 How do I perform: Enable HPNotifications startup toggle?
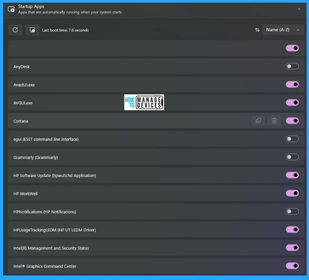pos(292,212)
